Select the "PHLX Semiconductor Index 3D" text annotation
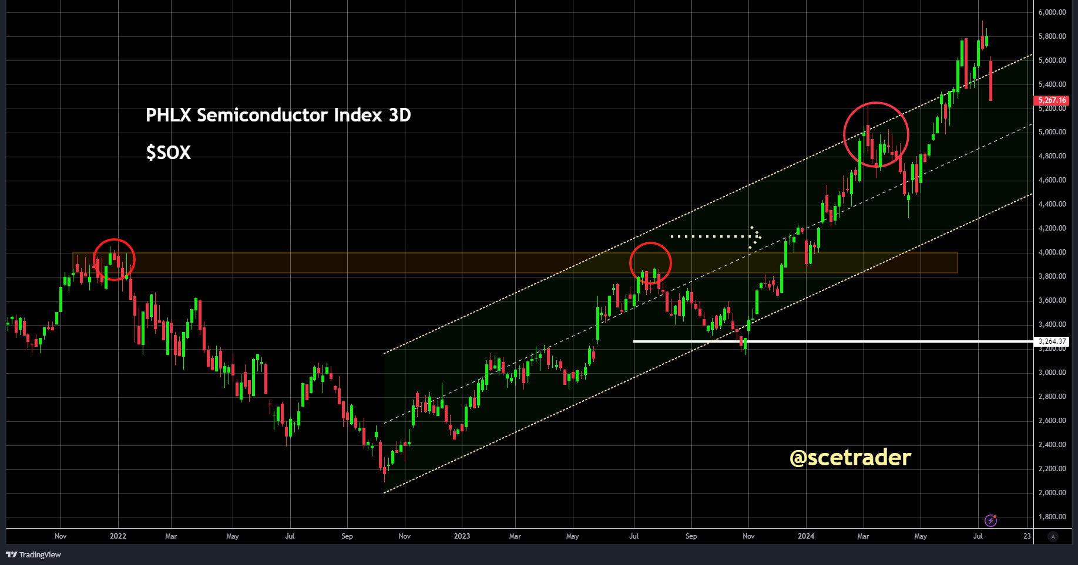Viewport: 1078px width, 565px height. coord(278,115)
